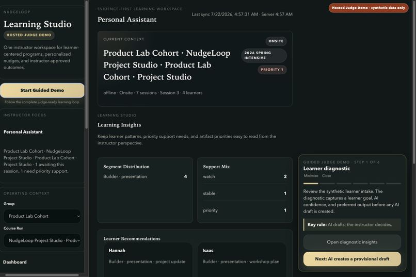The image size is (416, 277).
Task: Open Hannah's learner recommendation card
Action: coord(148,260)
